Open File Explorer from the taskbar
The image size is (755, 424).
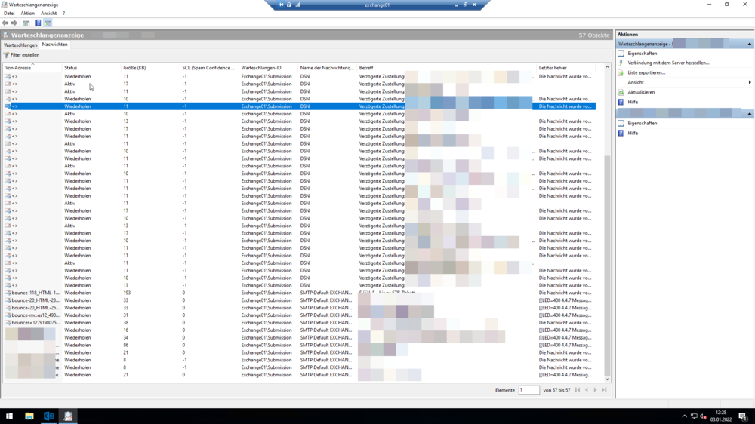coord(29,416)
